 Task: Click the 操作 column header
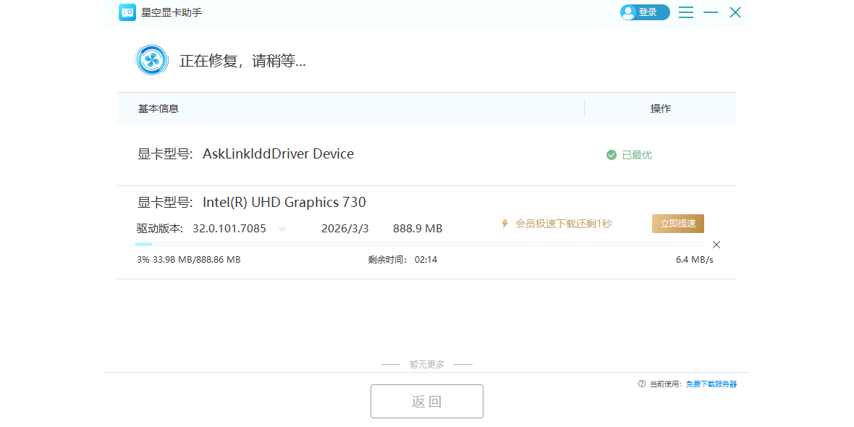(x=660, y=109)
